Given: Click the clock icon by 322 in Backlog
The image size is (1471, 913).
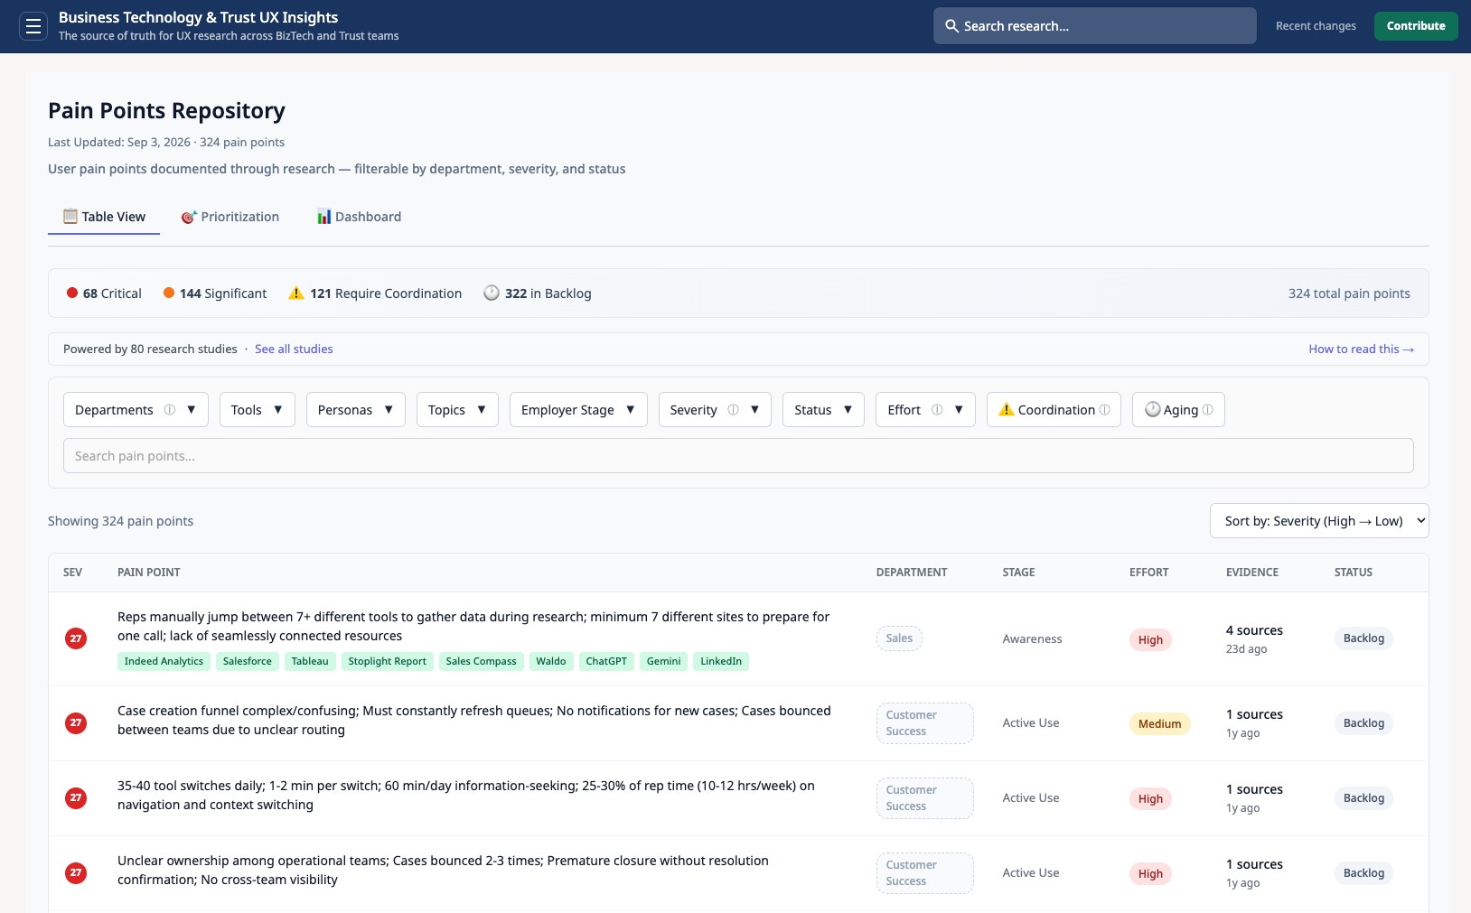Looking at the screenshot, I should pos(492,293).
